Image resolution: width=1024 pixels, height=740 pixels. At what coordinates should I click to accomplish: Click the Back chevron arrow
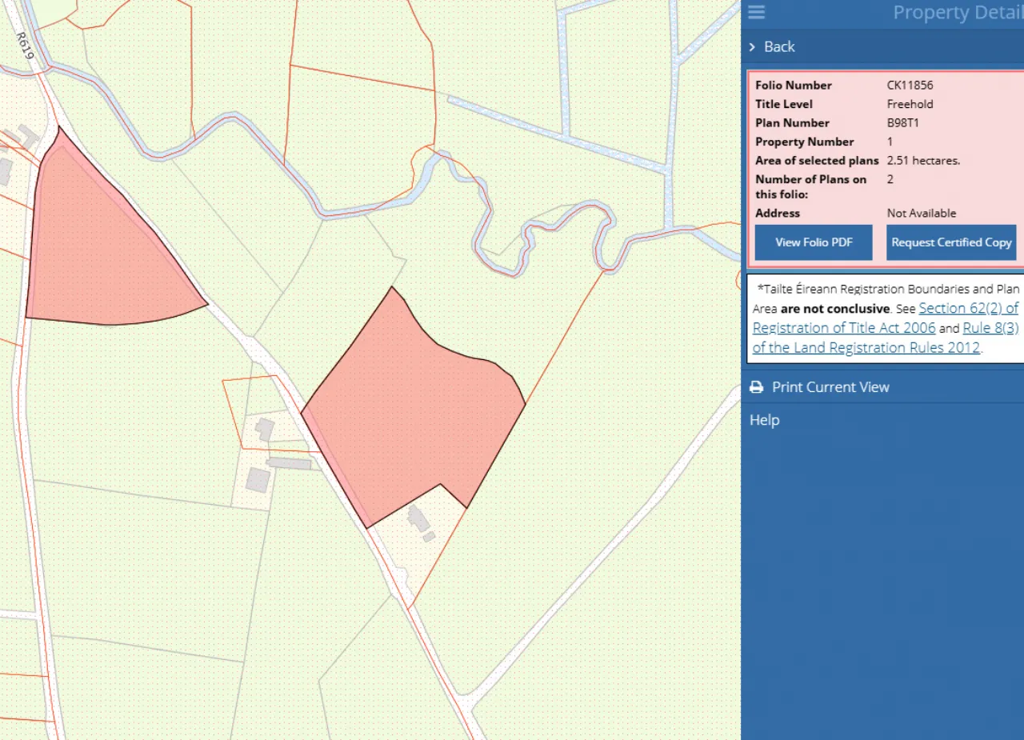(752, 47)
